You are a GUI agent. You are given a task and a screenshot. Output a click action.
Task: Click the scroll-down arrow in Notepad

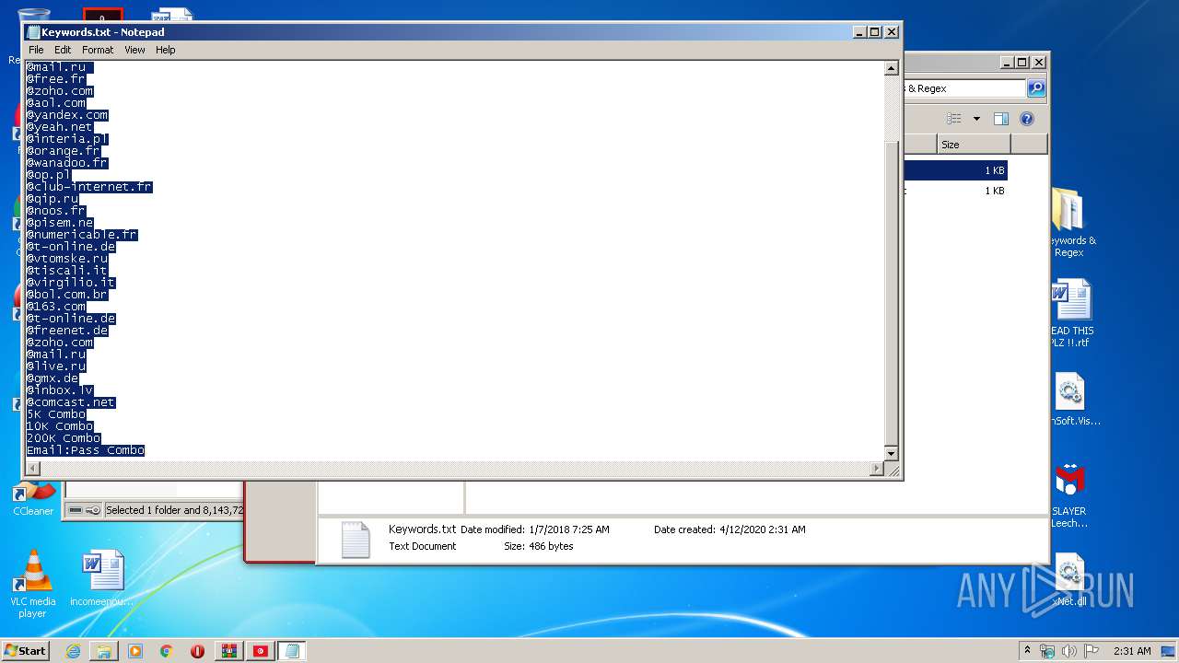click(891, 454)
